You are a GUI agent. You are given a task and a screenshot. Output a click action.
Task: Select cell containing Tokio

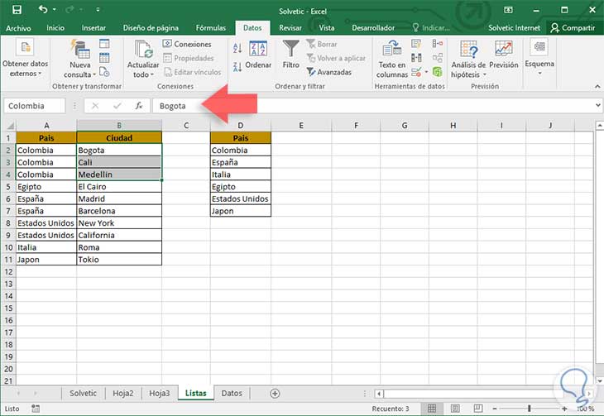coord(119,259)
